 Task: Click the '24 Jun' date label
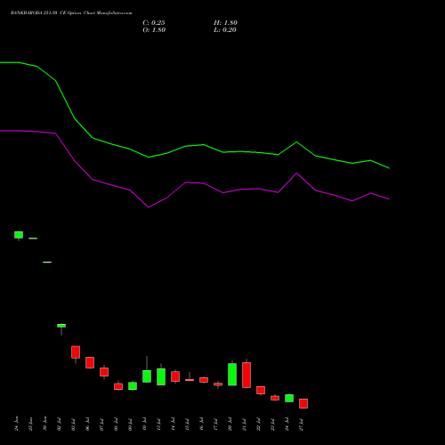tap(17, 424)
